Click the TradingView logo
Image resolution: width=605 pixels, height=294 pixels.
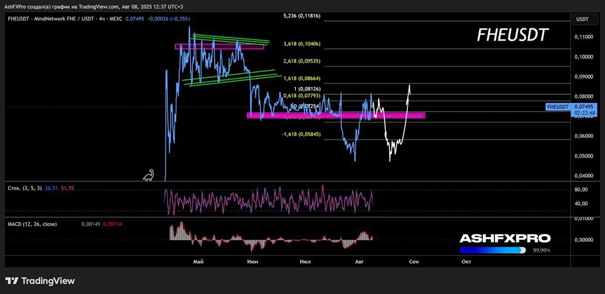40,281
